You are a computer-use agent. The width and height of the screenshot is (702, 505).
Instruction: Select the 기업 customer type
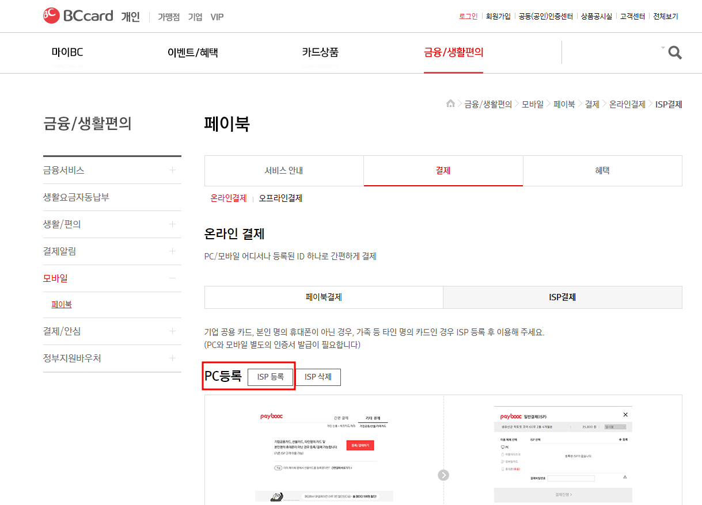click(195, 17)
